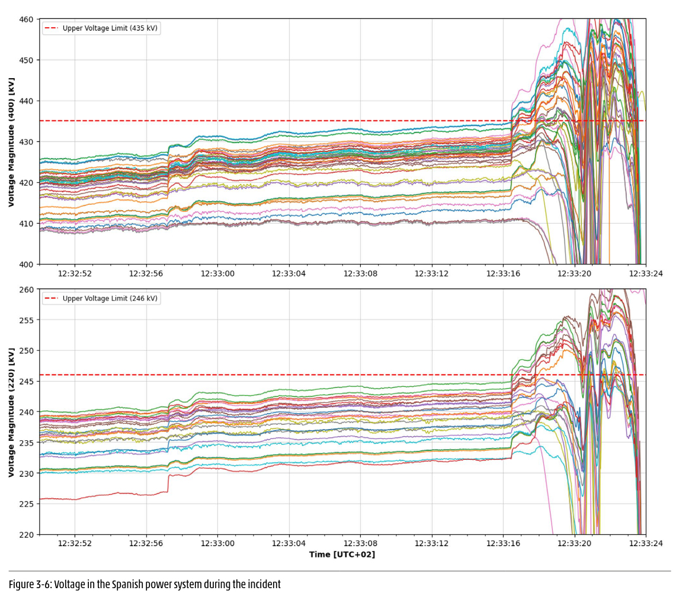Click the red dashed legend marker in bottom chart
The width and height of the screenshot is (676, 600).
52,299
